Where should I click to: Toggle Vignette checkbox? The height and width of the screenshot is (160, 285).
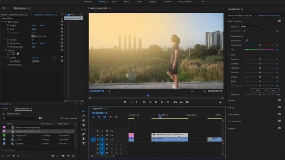(279, 128)
